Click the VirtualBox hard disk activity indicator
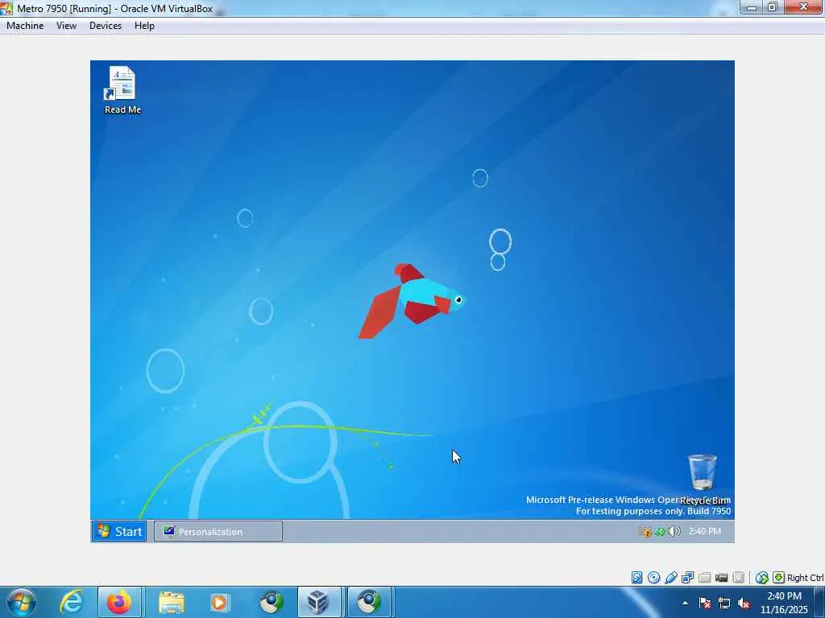Image resolution: width=825 pixels, height=618 pixels. point(636,578)
